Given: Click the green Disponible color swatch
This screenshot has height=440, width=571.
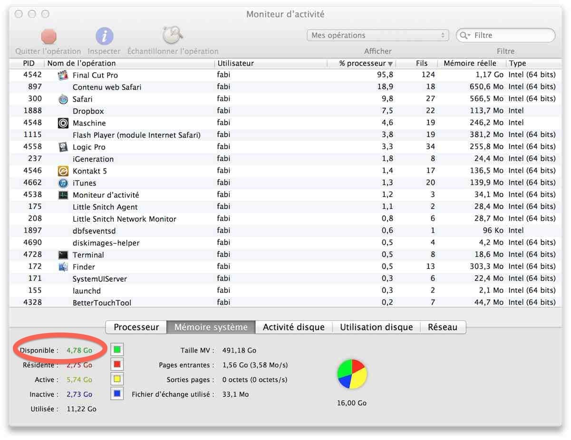Looking at the screenshot, I should coord(117,350).
